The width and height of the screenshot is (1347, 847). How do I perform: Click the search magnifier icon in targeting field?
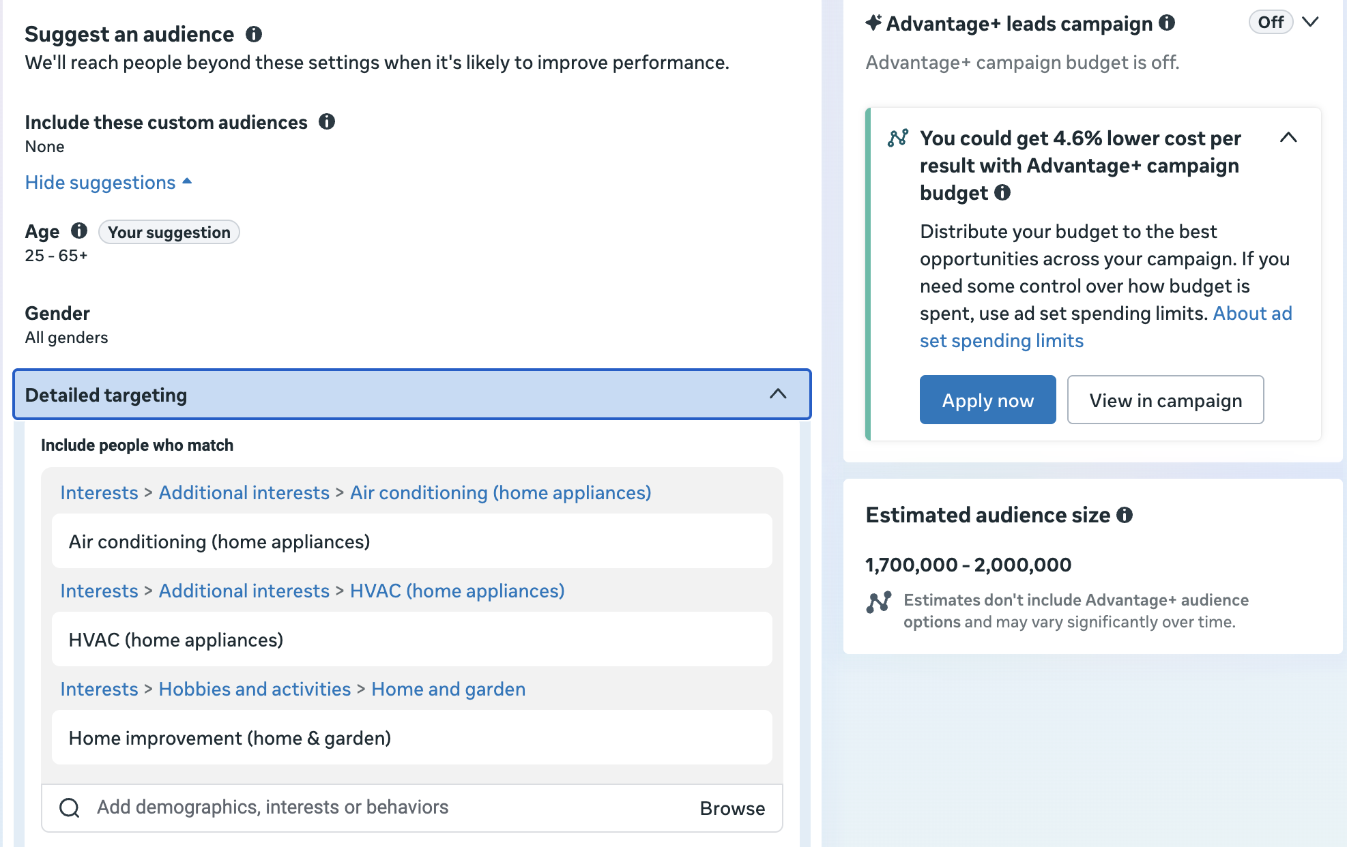[70, 807]
